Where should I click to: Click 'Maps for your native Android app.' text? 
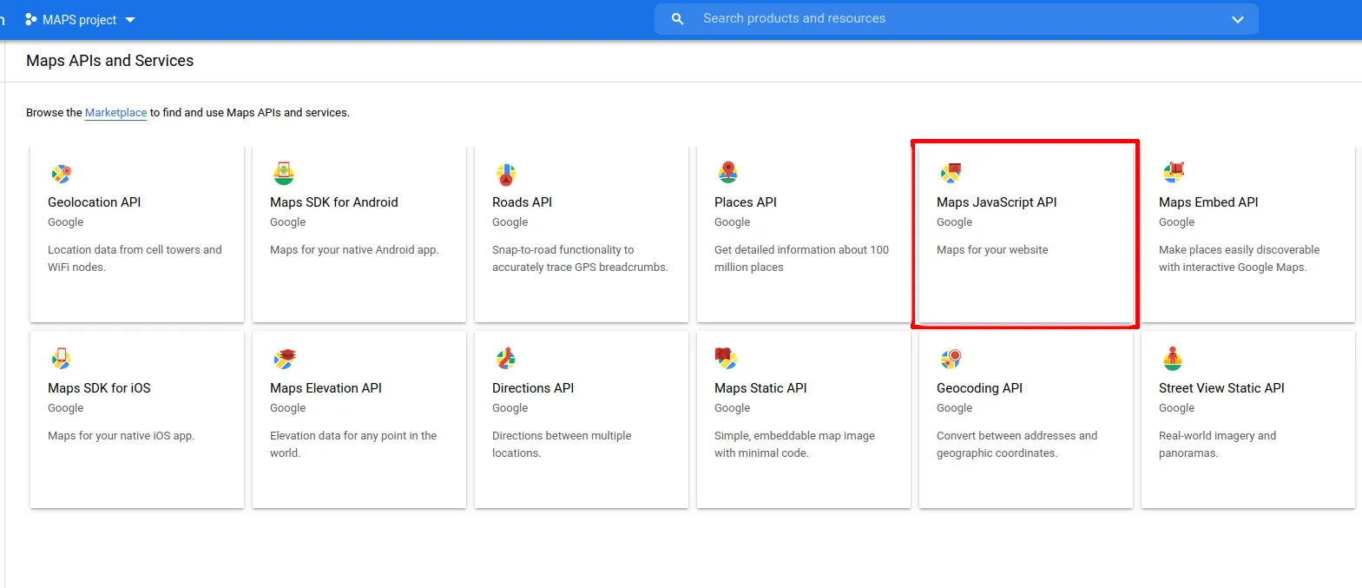coord(354,250)
